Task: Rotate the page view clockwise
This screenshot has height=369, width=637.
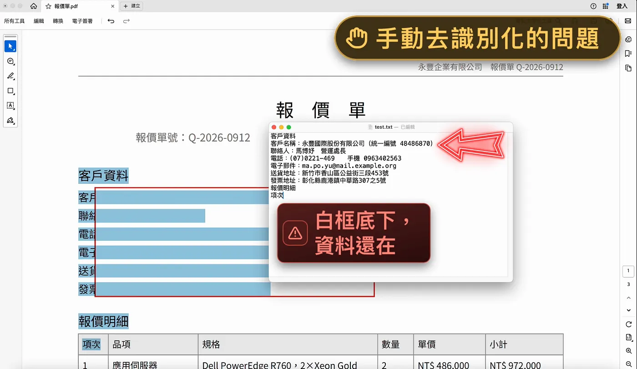Action: click(x=628, y=324)
